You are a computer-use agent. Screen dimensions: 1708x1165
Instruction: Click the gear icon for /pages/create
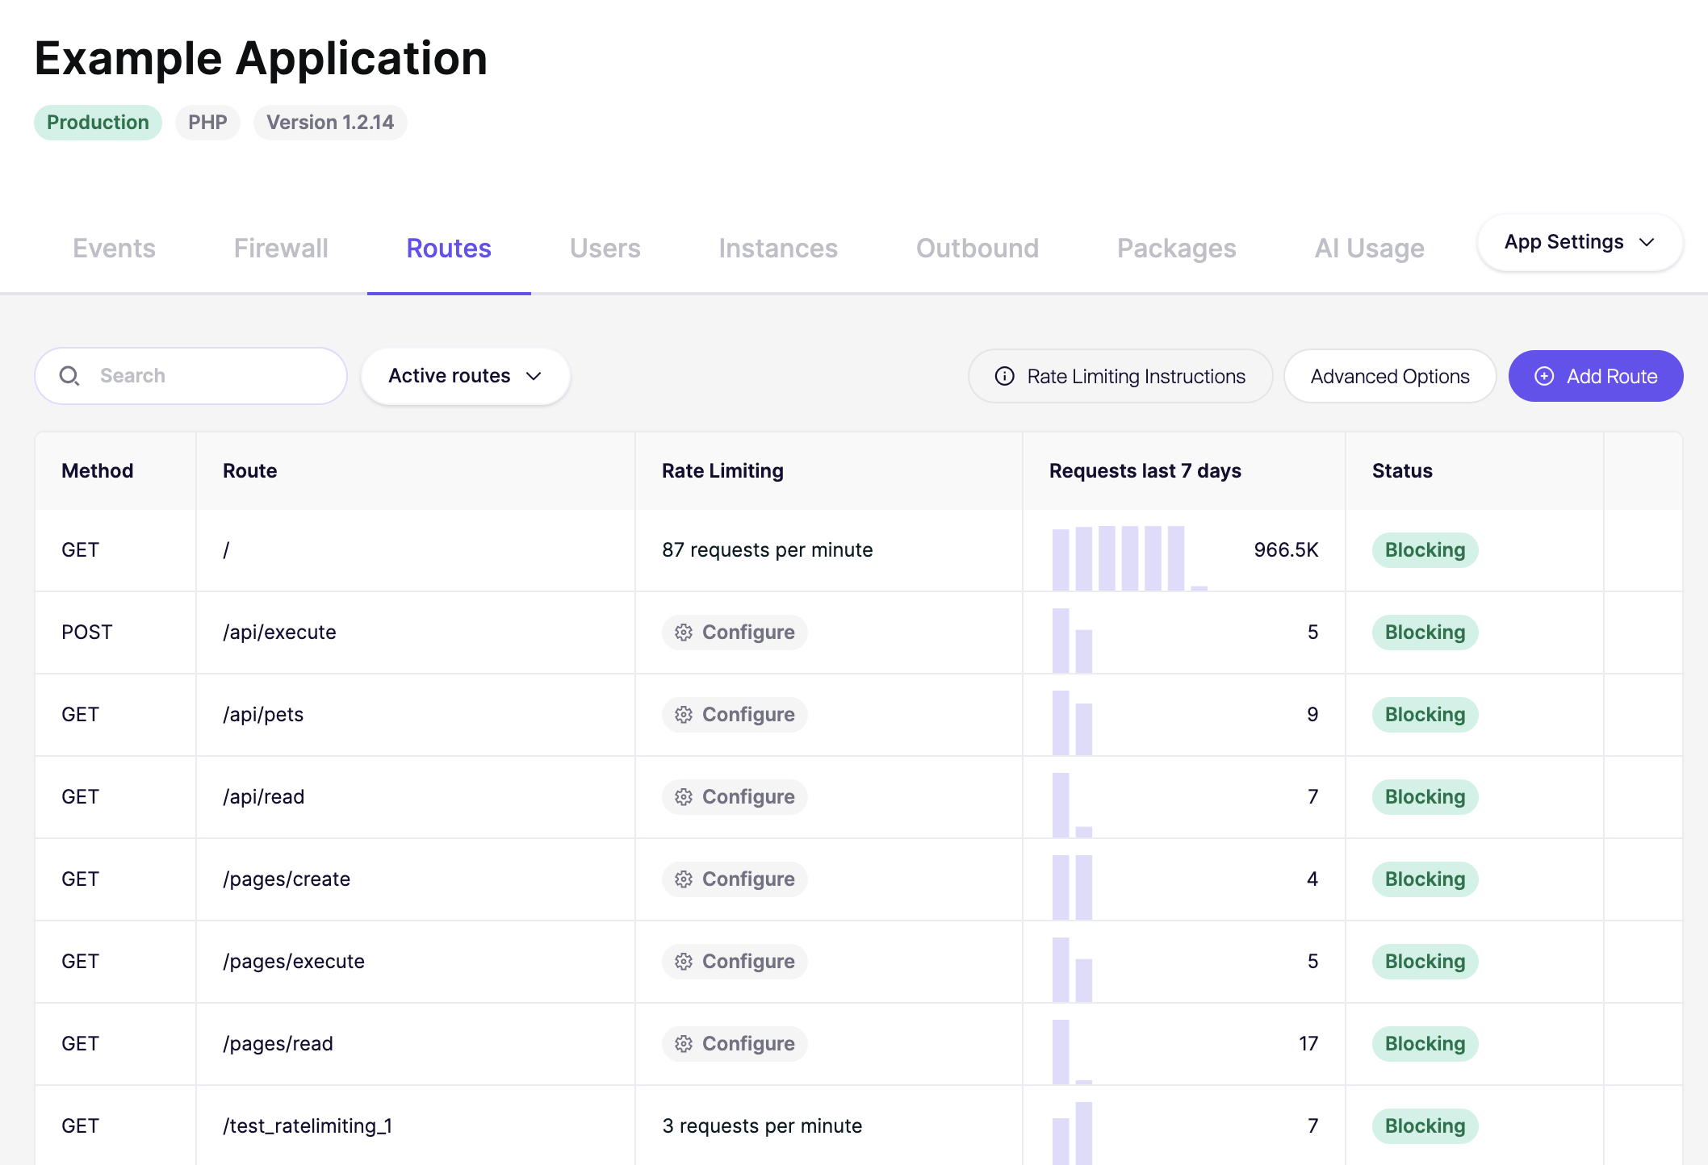pos(684,879)
